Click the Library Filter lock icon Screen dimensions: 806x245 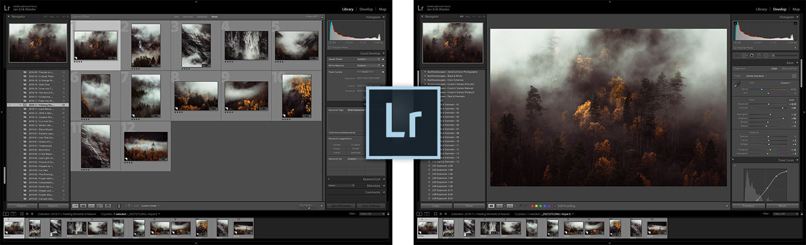point(322,17)
